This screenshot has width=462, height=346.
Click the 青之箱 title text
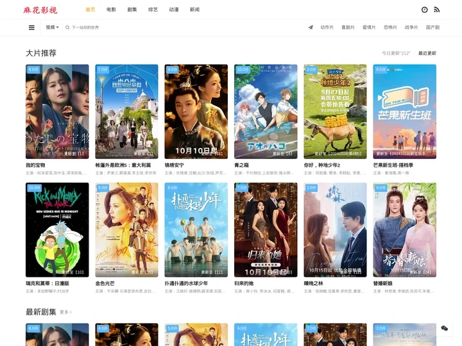[x=242, y=165]
